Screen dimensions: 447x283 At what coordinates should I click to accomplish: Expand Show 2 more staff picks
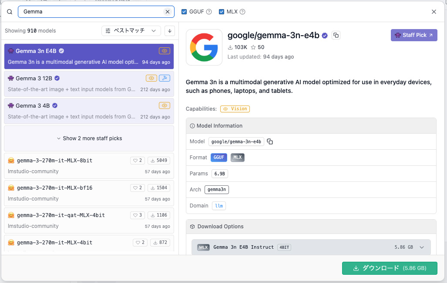tap(89, 138)
